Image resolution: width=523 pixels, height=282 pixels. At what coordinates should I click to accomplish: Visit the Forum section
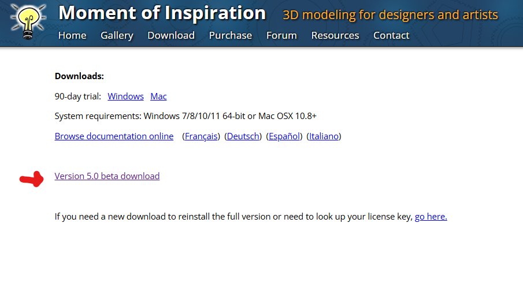pyautogui.click(x=281, y=35)
